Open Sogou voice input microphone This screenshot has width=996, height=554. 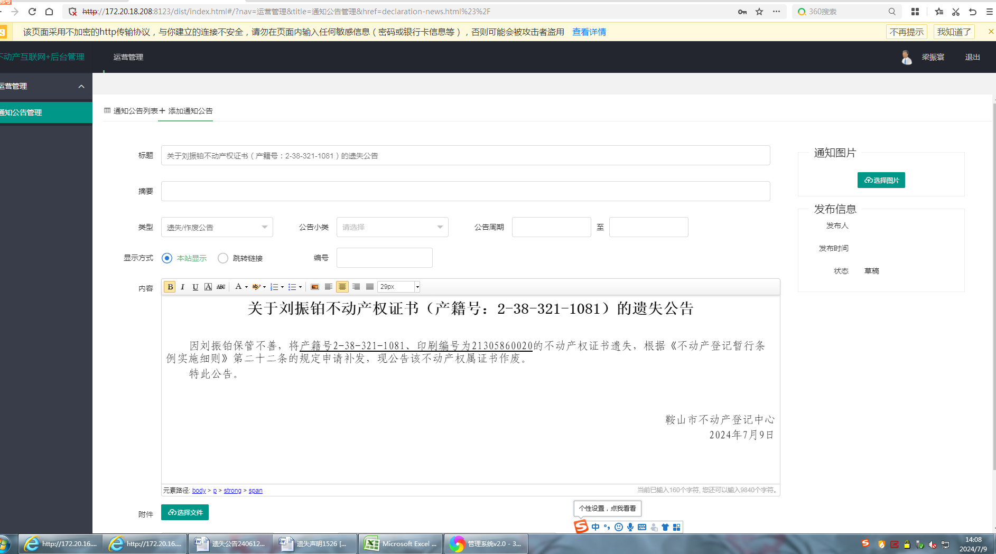tap(630, 527)
